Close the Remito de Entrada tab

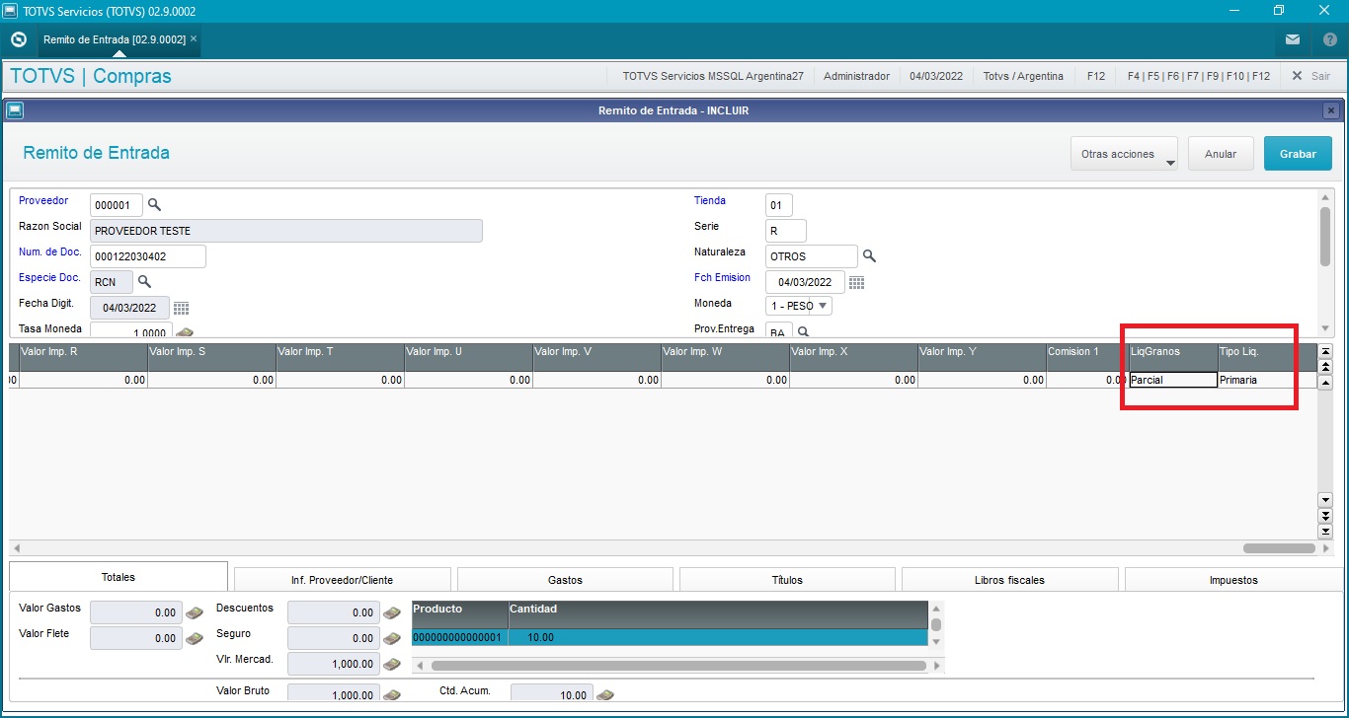(194, 38)
